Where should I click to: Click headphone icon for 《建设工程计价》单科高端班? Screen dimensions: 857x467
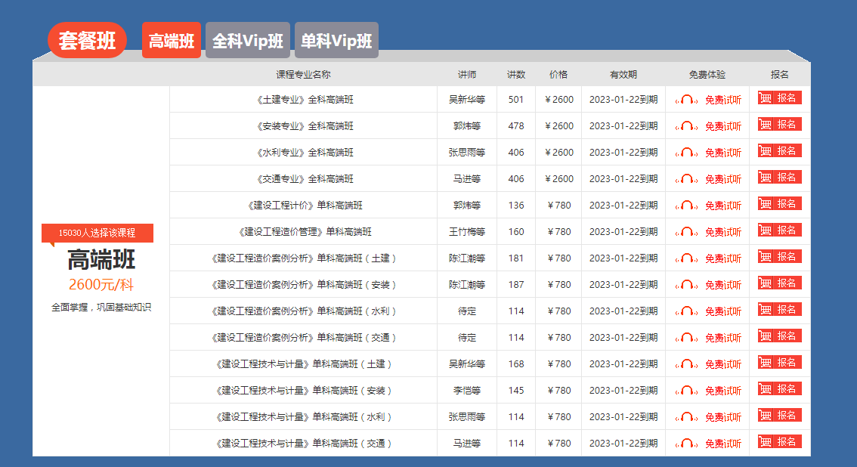coord(686,206)
